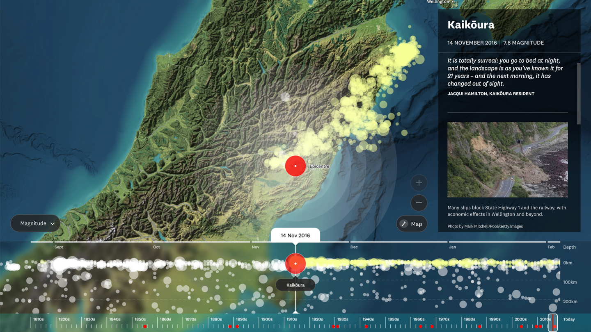This screenshot has width=591, height=332.
Task: Click the 14 Nov 2016 date handle
Action: [295, 235]
